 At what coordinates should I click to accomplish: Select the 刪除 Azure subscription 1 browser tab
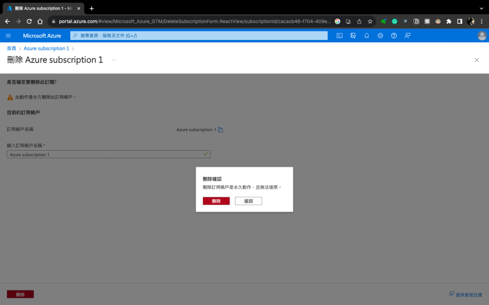pyautogui.click(x=43, y=9)
